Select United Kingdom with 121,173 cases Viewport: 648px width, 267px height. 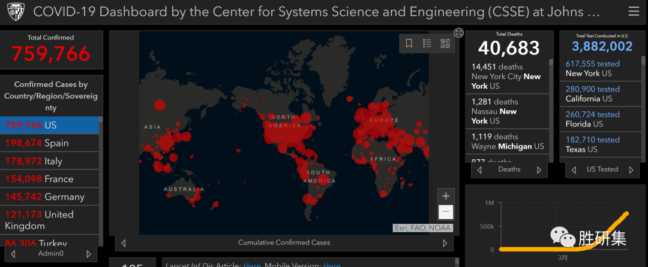(x=50, y=220)
